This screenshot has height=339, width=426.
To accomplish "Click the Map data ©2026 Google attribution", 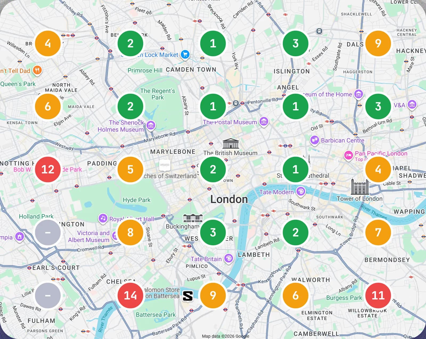I will 226,336.
